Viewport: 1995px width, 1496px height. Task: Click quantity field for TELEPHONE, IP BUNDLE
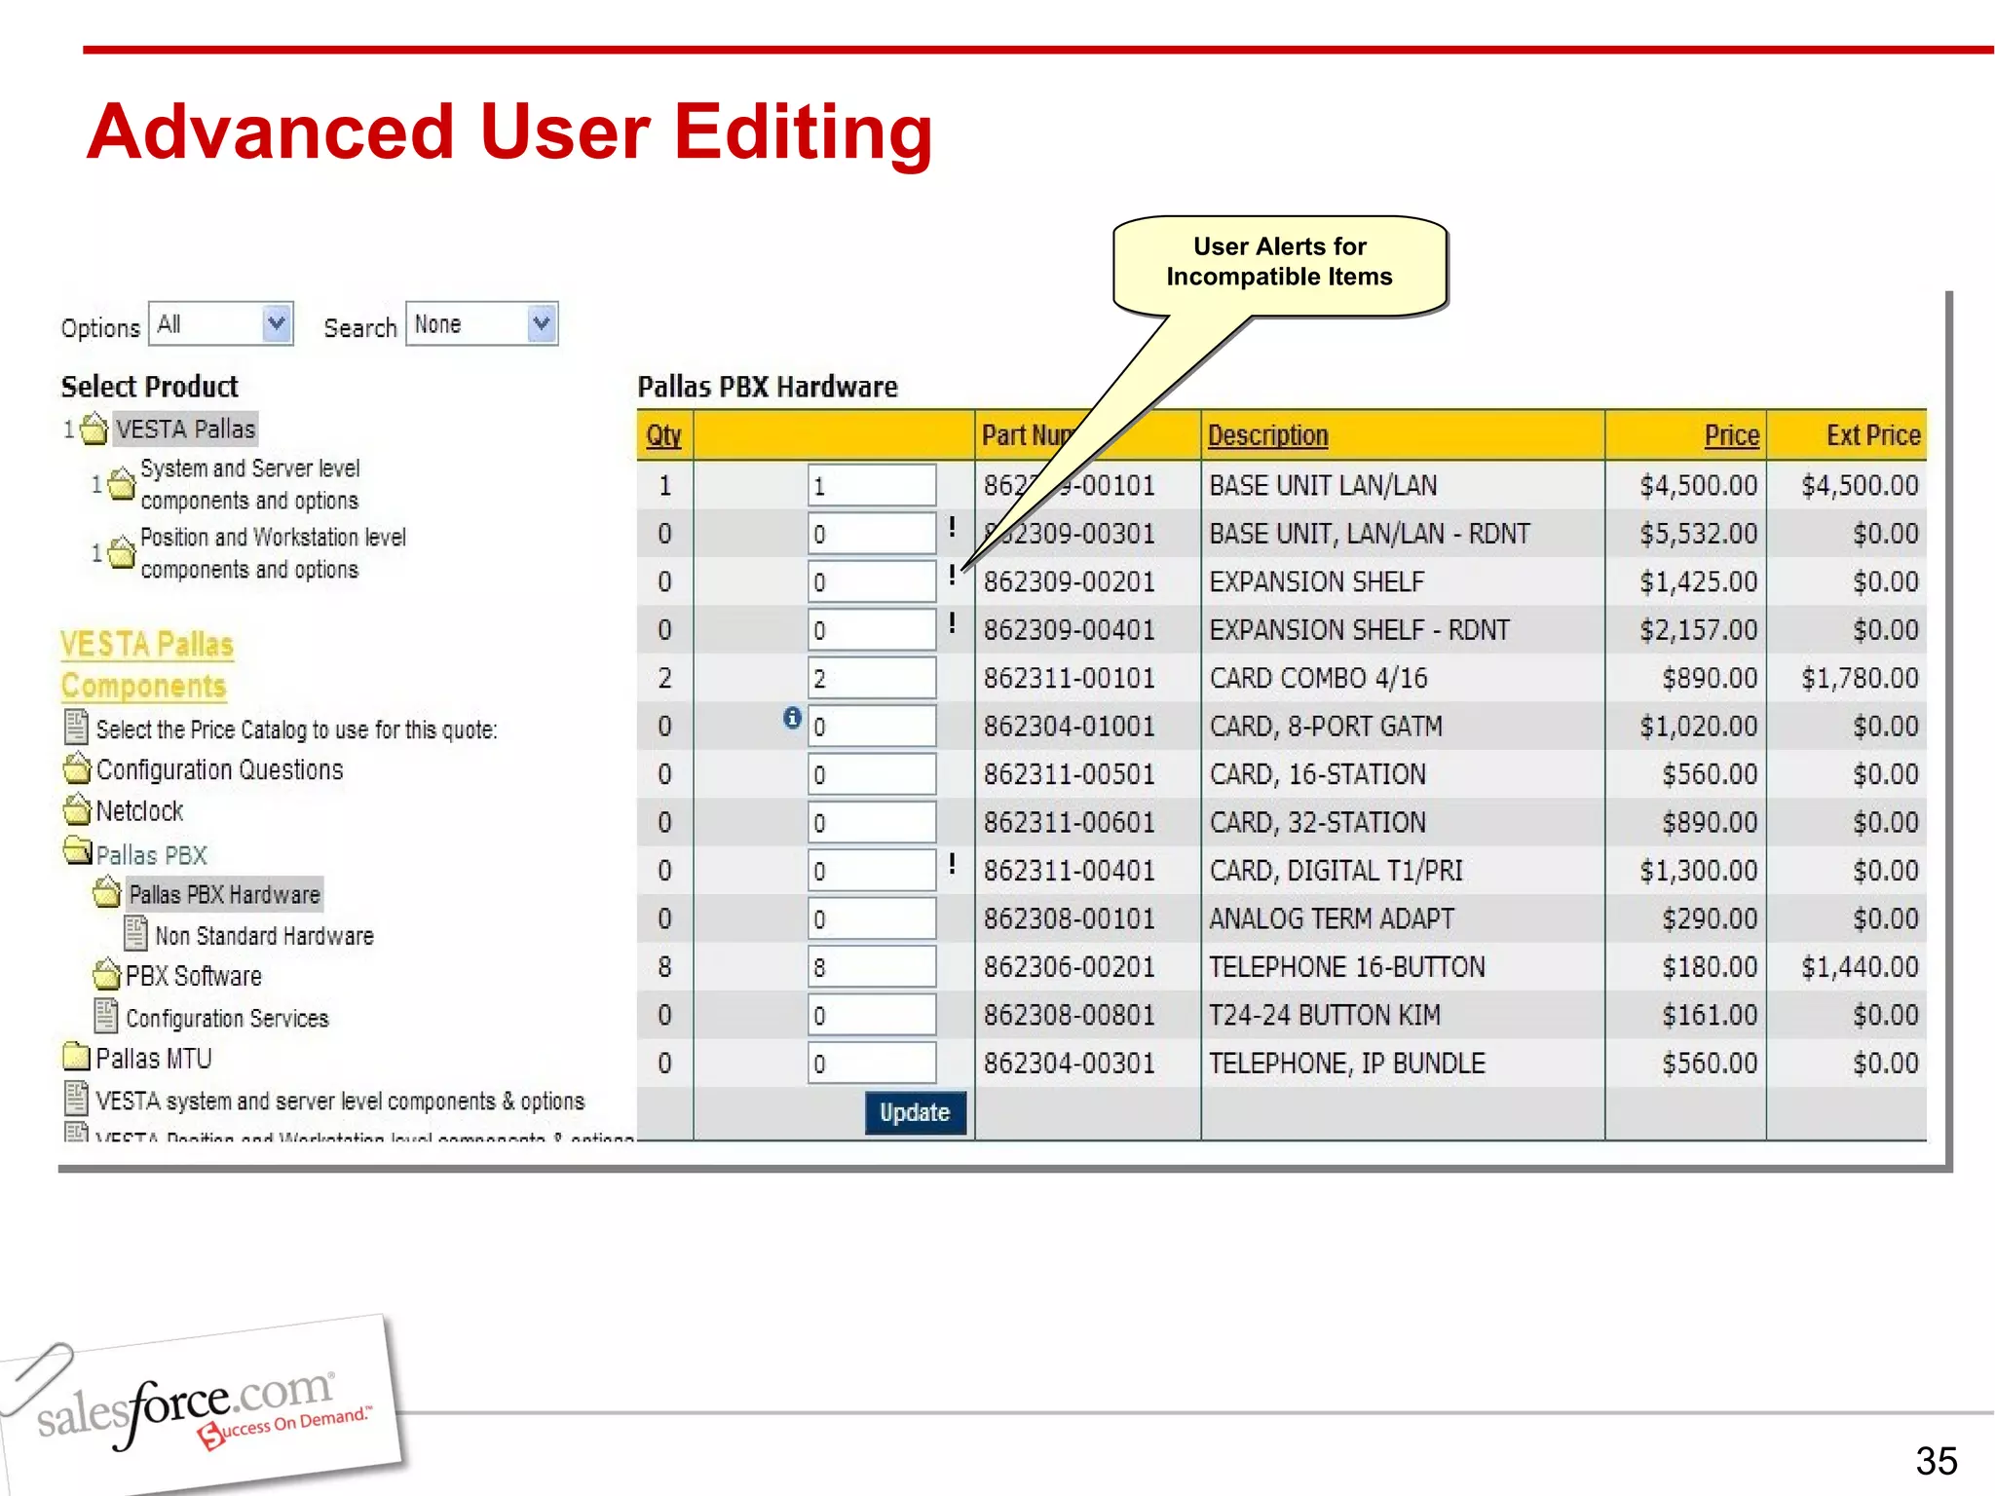(872, 1063)
